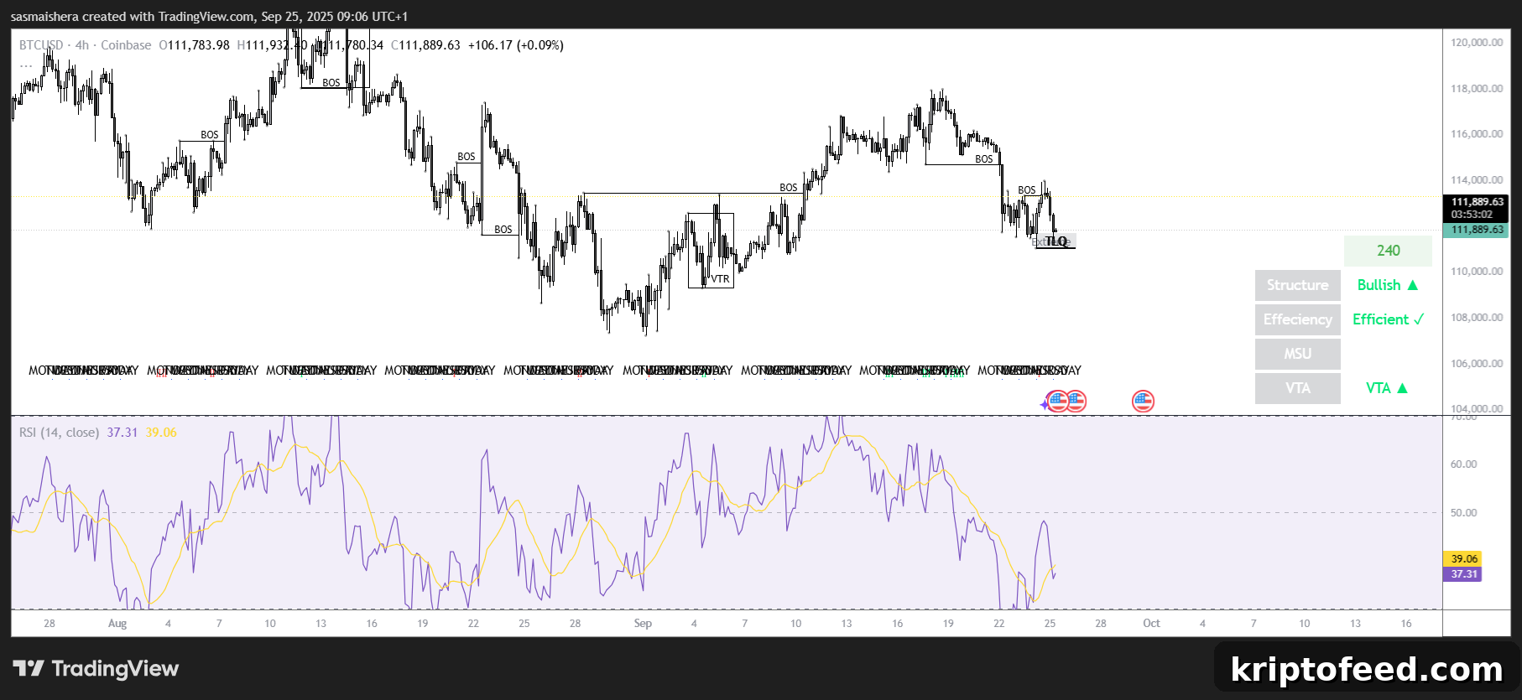Image resolution: width=1522 pixels, height=700 pixels.
Task: Click the 50.00 level on the RSI axis
Action: pos(1464,513)
